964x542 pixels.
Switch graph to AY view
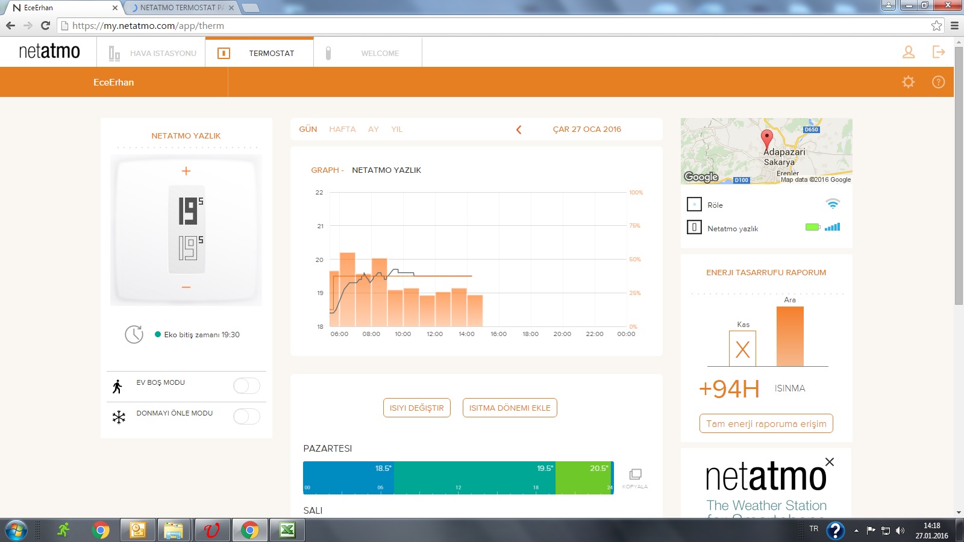point(374,129)
